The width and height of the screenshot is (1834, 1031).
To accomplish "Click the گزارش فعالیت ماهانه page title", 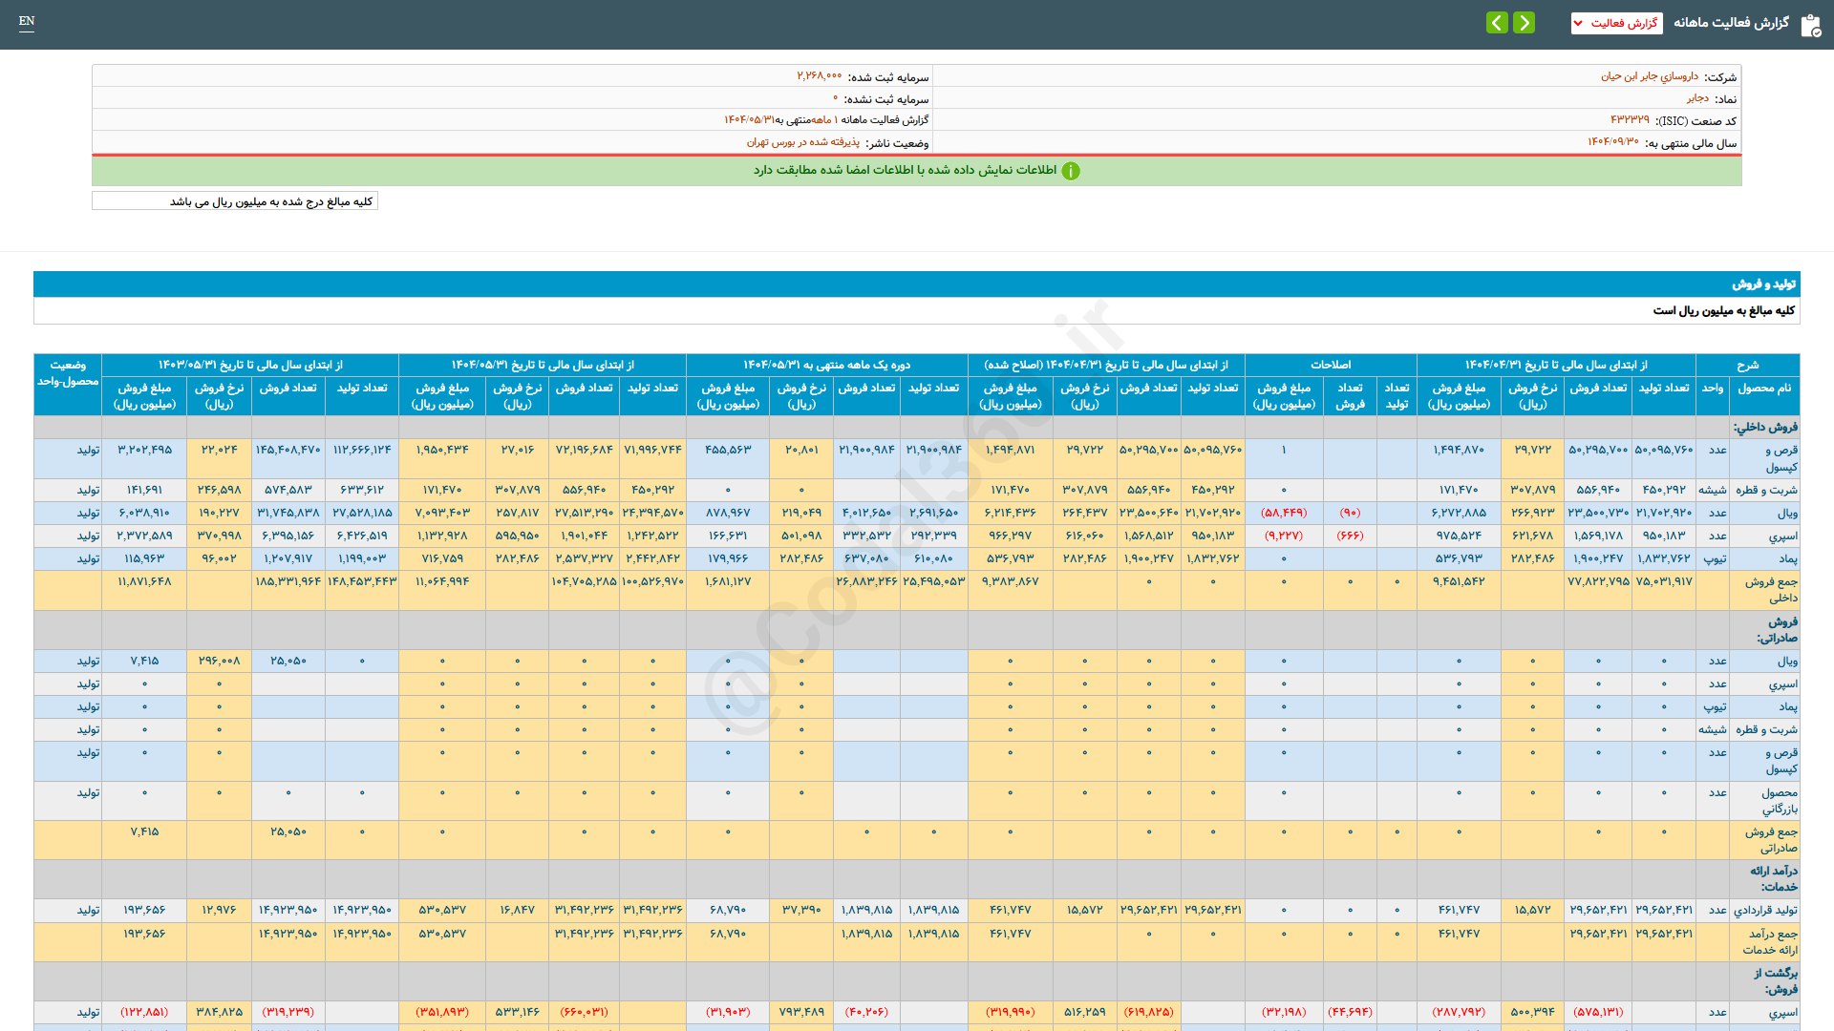I will (x=1731, y=23).
